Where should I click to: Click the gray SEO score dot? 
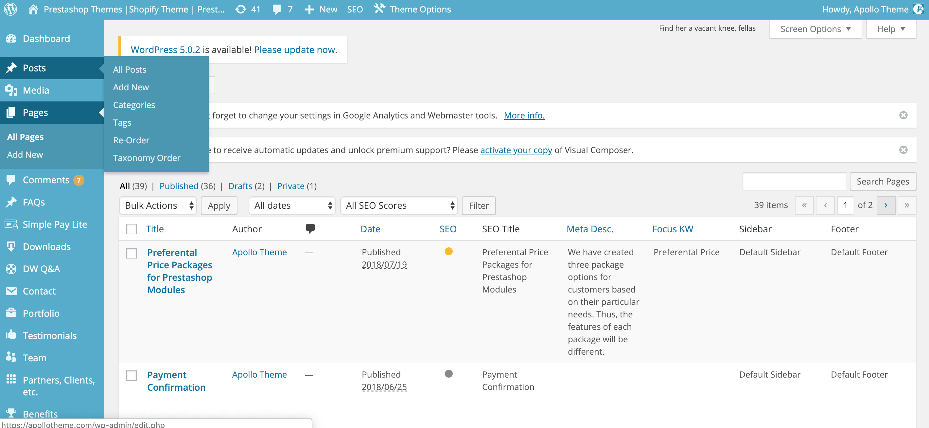(448, 373)
